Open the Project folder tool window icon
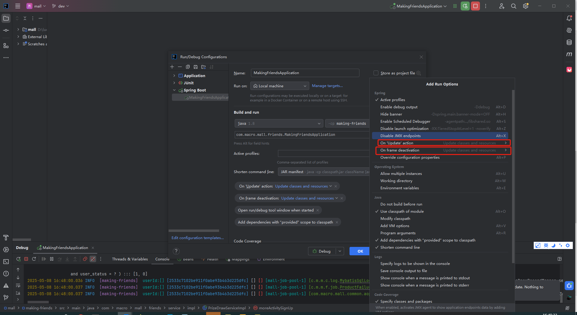The image size is (577, 315). (6, 18)
